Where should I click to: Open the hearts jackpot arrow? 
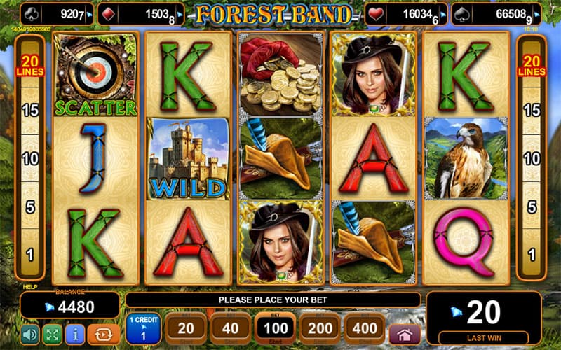pos(443,15)
